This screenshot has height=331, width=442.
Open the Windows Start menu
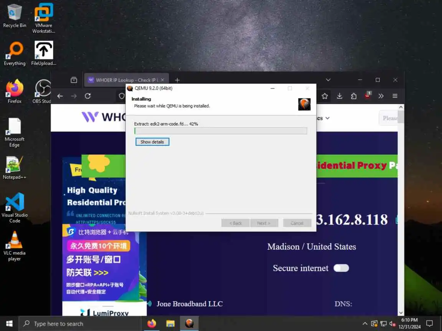pos(9,324)
